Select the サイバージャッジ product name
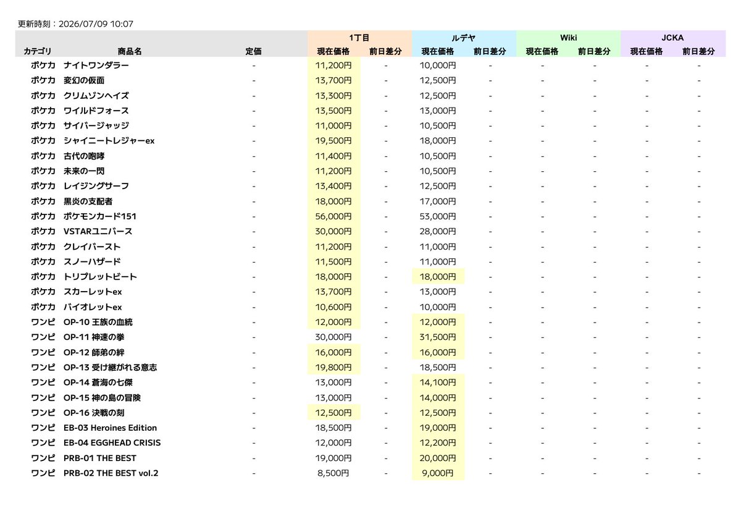Image resolution: width=741 pixels, height=524 pixels. pyautogui.click(x=96, y=125)
